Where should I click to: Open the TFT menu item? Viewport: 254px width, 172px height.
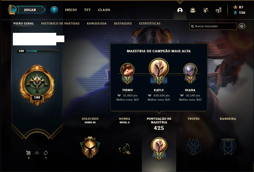coord(87,10)
